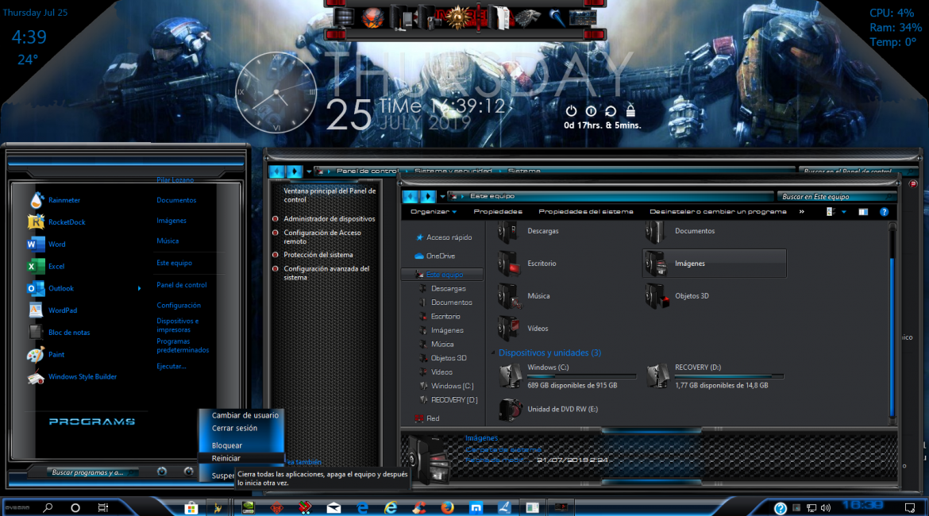
Task: Go back in the Este equipo window
Action: (410, 196)
